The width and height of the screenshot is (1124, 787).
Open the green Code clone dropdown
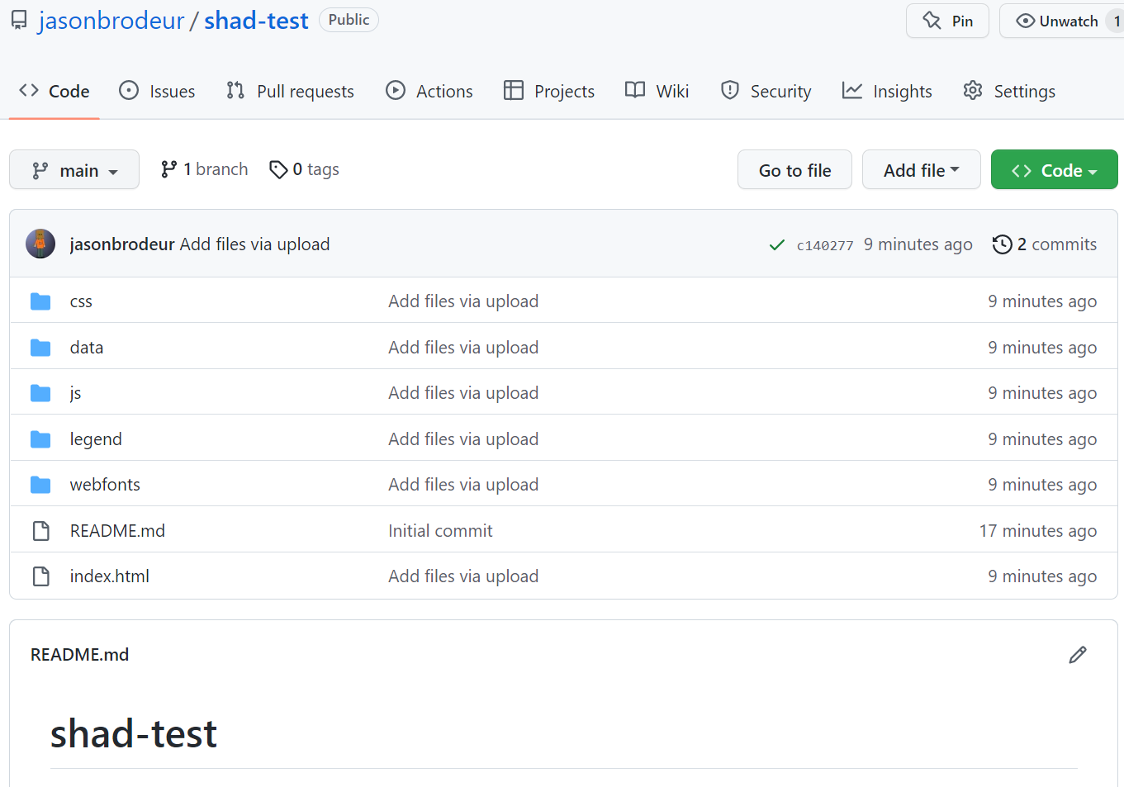pos(1055,170)
